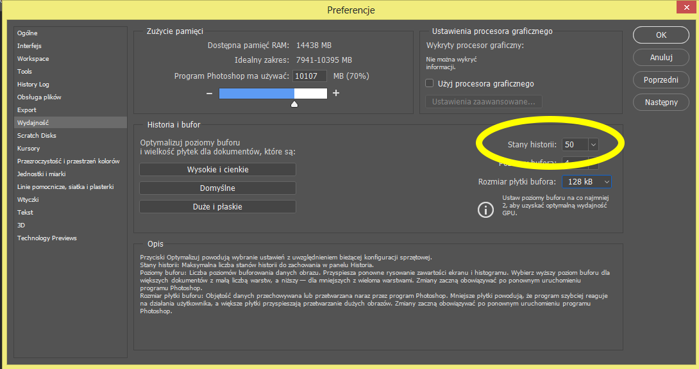699x369 pixels.
Task: Click the ideal range value 7941-10395 MB
Action: coord(324,60)
